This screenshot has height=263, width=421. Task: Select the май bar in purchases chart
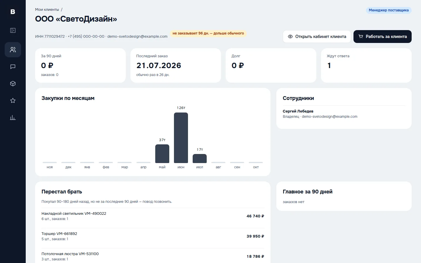[162, 154]
